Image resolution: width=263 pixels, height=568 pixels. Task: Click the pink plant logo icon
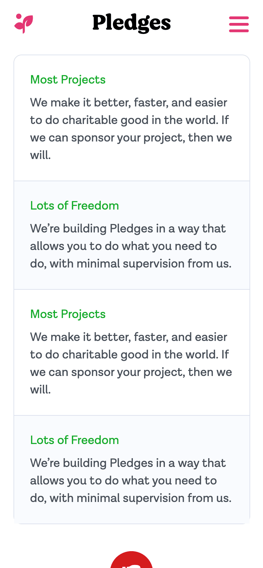coord(24,24)
